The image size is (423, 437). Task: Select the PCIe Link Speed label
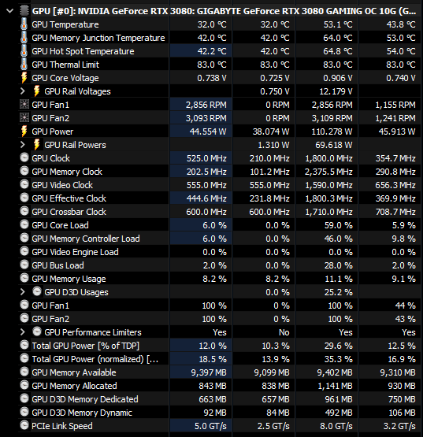(62, 426)
